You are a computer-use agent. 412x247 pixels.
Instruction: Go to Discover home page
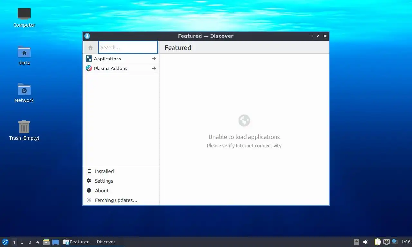(x=90, y=47)
